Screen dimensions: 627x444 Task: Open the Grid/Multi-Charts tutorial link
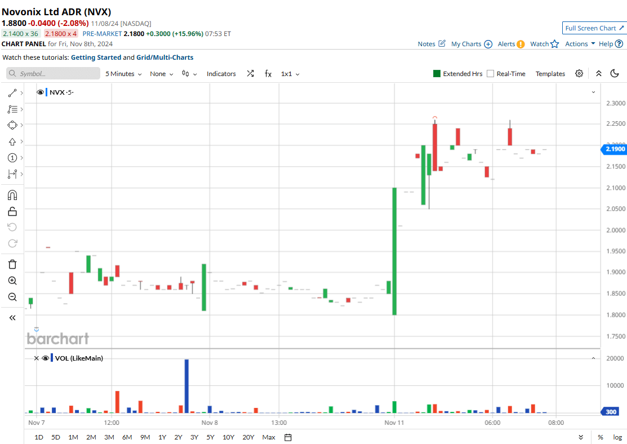[x=164, y=57]
